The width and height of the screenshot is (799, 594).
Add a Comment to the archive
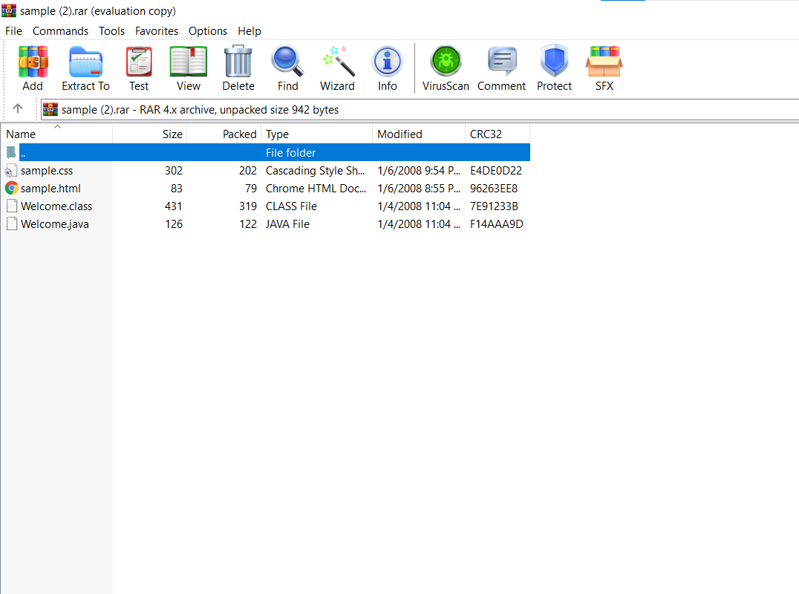click(501, 68)
